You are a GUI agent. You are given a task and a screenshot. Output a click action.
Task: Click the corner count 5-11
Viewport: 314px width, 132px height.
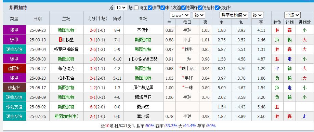[x=117, y=78]
